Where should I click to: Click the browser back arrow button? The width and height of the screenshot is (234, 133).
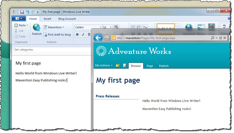(x=98, y=38)
